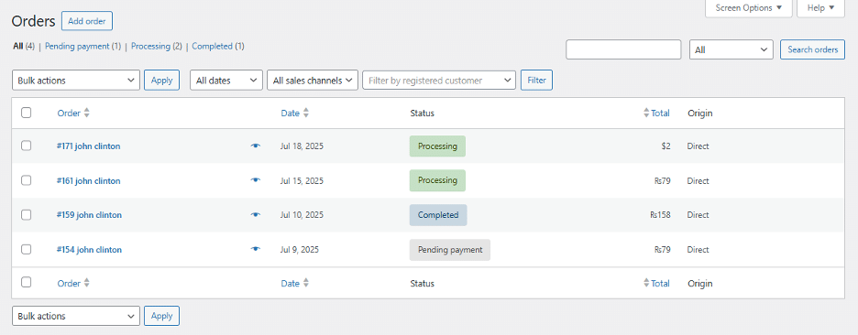
Task: Click the Jul 10, 2025 date
Action: point(302,215)
